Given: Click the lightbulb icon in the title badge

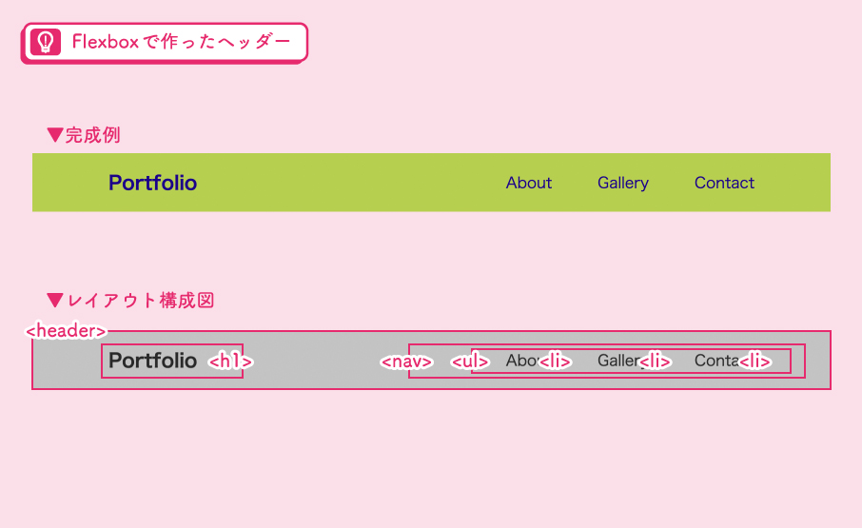Looking at the screenshot, I should click(44, 42).
